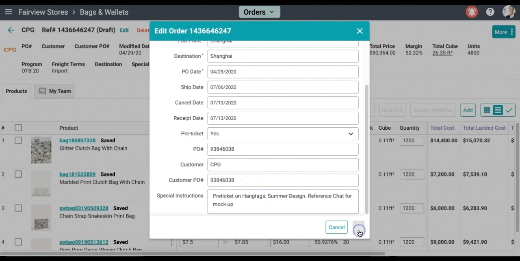Image resolution: width=520 pixels, height=261 pixels.
Task: Click the red notifications bell icon
Action: pos(472,12)
